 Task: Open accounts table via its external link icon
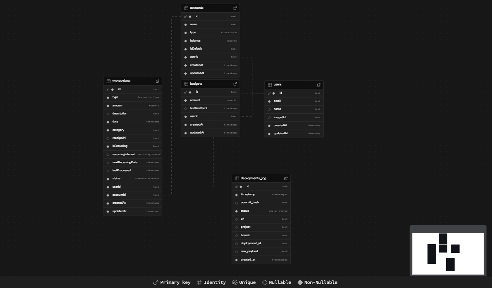pyautogui.click(x=235, y=8)
